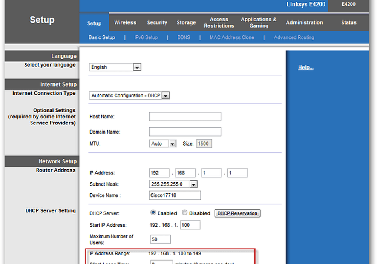The width and height of the screenshot is (377, 264).
Task: Click the 'Router Address' side label
Action: (x=56, y=170)
